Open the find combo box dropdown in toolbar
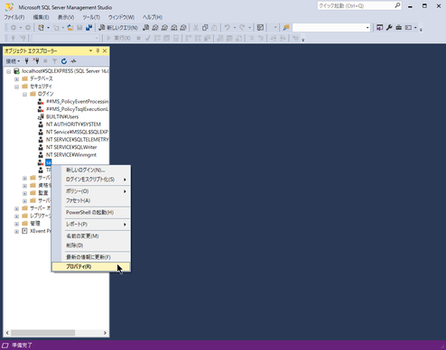The image size is (446, 350). 367,28
